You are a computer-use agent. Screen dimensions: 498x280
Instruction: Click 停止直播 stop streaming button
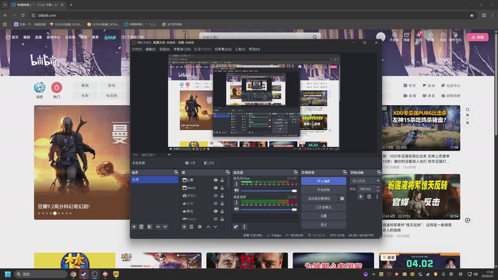tap(323, 181)
